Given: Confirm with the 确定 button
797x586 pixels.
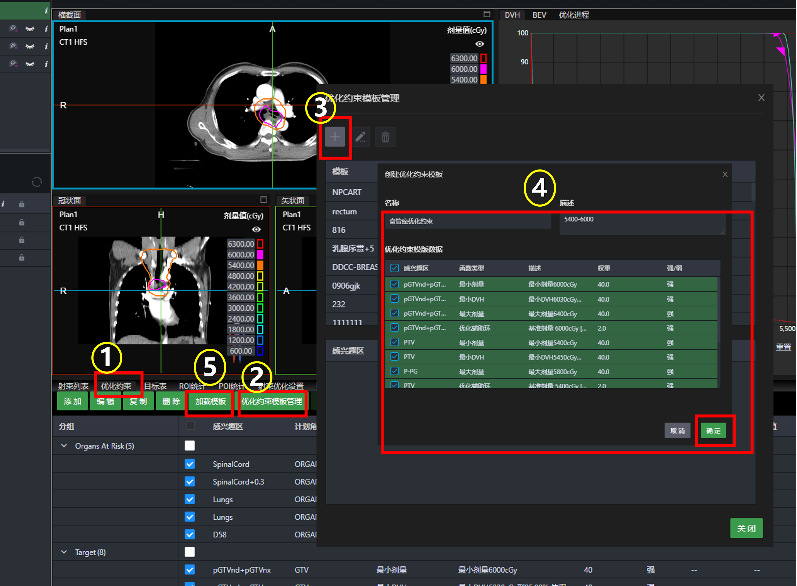Looking at the screenshot, I should 713,430.
